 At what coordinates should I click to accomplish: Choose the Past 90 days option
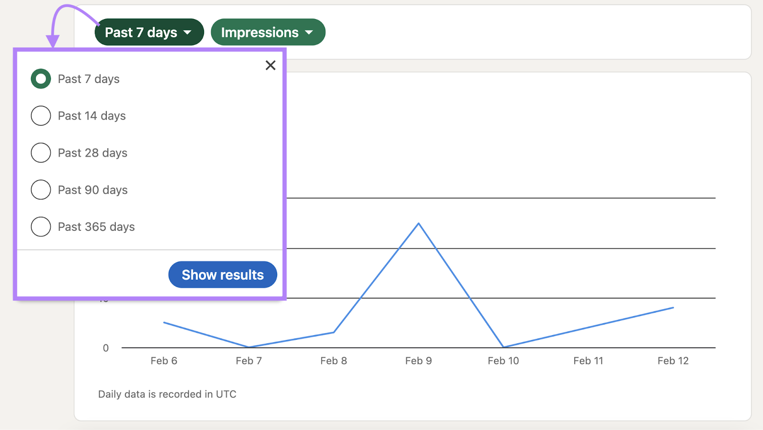(41, 190)
